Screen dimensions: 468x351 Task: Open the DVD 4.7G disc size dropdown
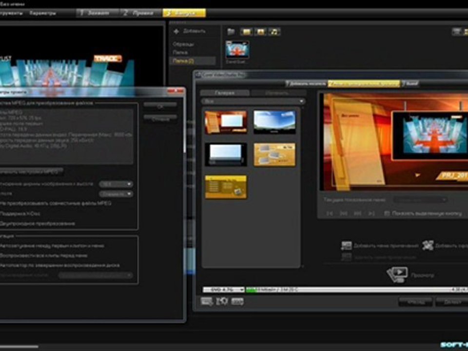(224, 290)
